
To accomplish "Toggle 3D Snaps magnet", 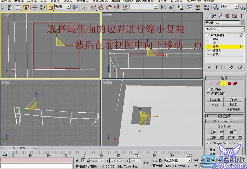I will 93,7.
